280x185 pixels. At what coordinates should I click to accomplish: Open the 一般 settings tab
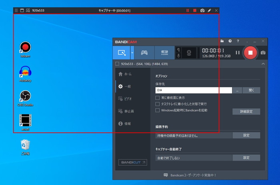(133, 87)
